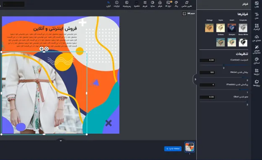Click the تغییر عکس (change image) tool
The image size is (262, 160).
(187, 4)
